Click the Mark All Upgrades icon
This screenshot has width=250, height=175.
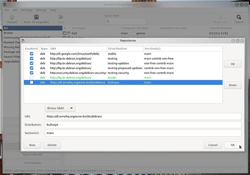click(36, 17)
